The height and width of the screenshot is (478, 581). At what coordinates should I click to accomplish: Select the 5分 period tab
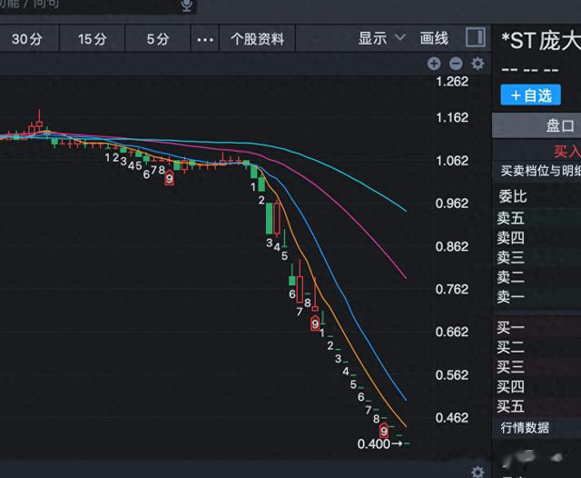point(158,39)
